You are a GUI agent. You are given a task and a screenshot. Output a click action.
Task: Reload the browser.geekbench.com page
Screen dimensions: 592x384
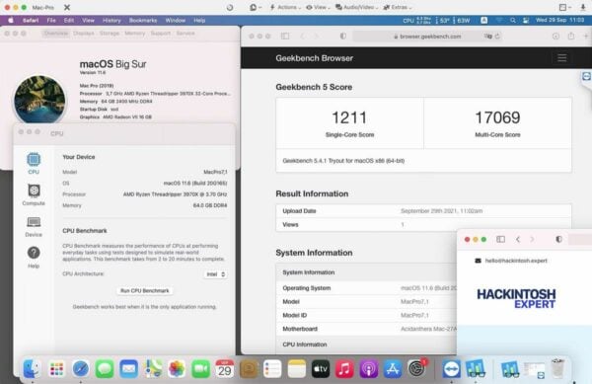[x=497, y=37]
